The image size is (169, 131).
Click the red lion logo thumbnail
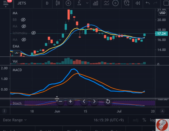[162, 125]
